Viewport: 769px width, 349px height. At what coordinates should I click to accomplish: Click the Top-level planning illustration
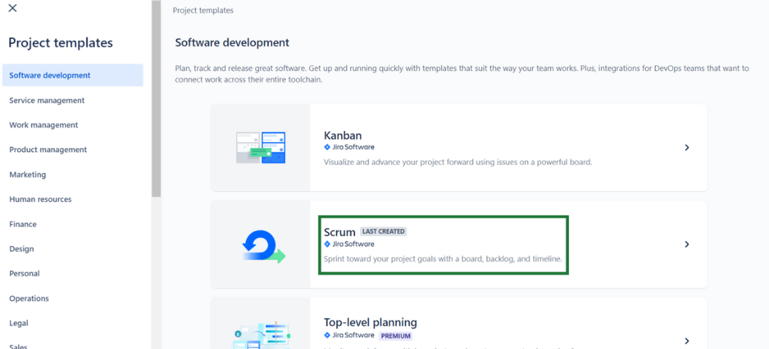[x=261, y=335]
